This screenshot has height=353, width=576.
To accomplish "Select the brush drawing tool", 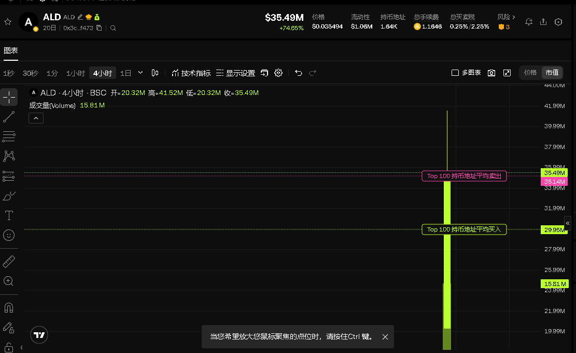I will click(x=9, y=196).
